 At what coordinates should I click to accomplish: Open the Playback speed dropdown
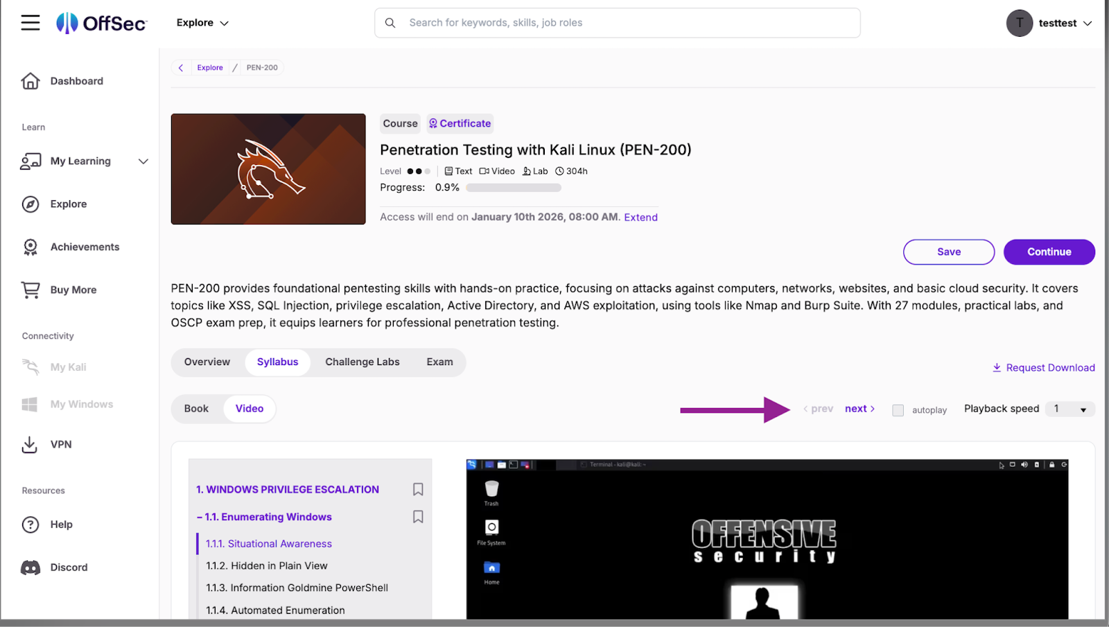[x=1071, y=409]
